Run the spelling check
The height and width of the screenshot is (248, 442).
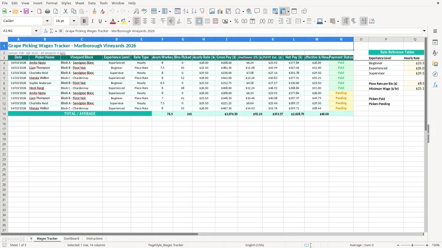[144, 11]
